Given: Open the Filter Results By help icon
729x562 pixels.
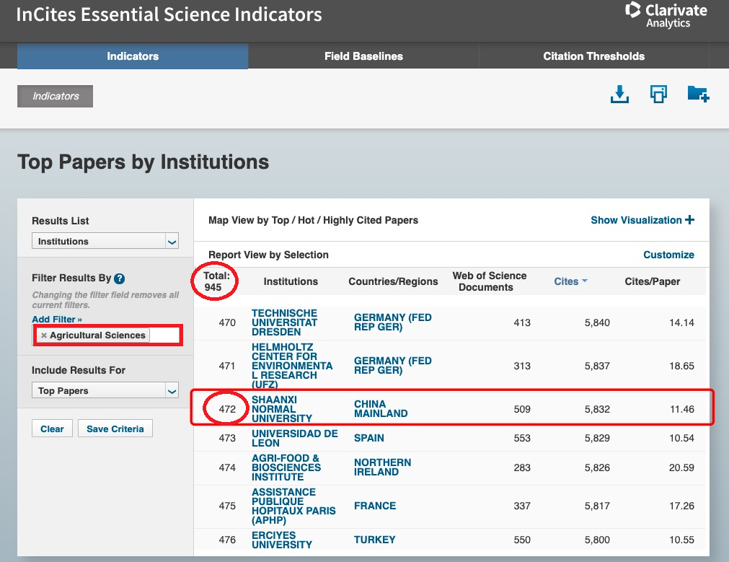Looking at the screenshot, I should 120,278.
